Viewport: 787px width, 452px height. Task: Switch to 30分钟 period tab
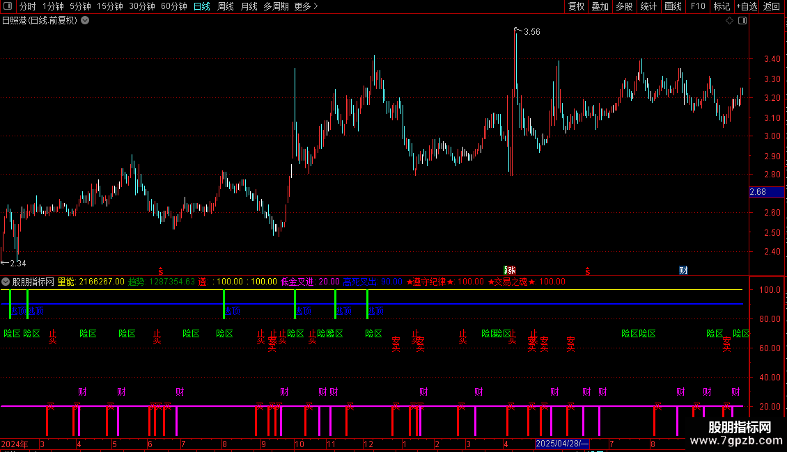click(142, 6)
